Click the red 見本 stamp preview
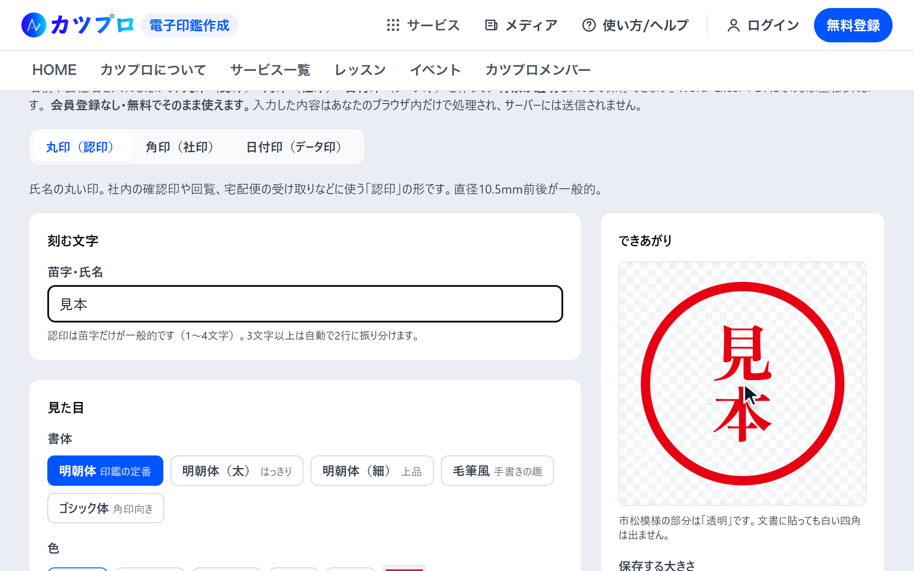This screenshot has height=571, width=914. pyautogui.click(x=743, y=384)
